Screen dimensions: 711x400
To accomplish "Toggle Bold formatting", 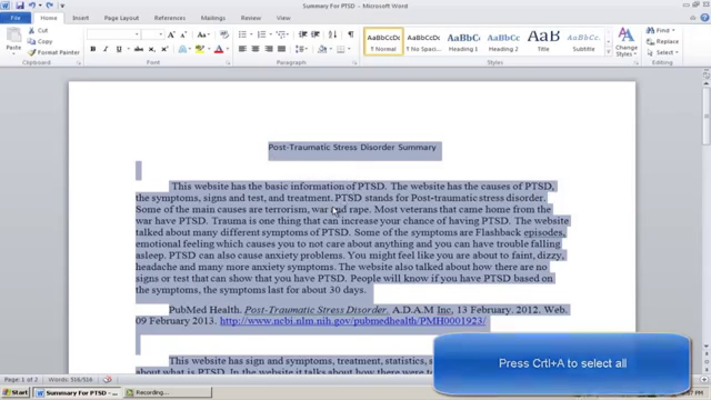I will (x=93, y=49).
